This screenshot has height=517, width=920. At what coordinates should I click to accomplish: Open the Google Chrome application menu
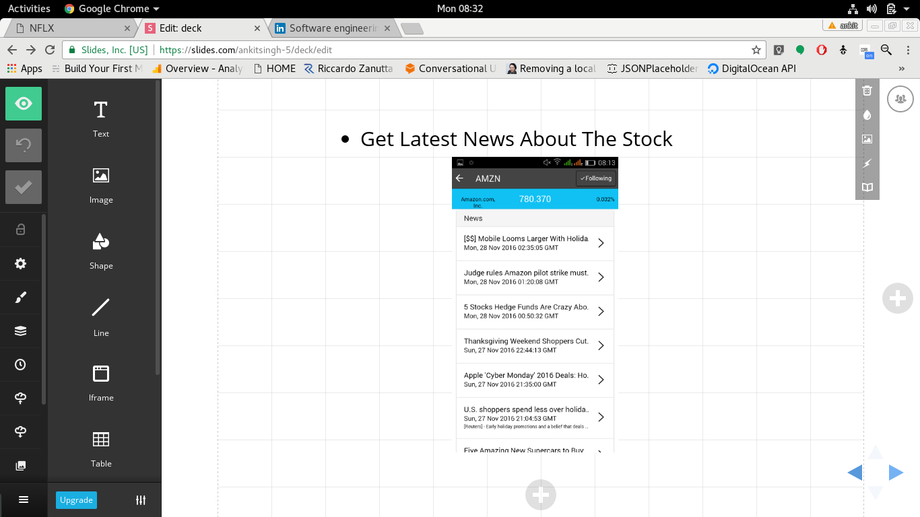coord(112,9)
